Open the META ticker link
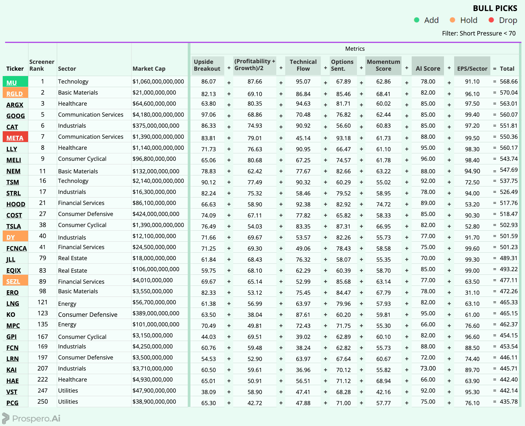 (x=15, y=138)
